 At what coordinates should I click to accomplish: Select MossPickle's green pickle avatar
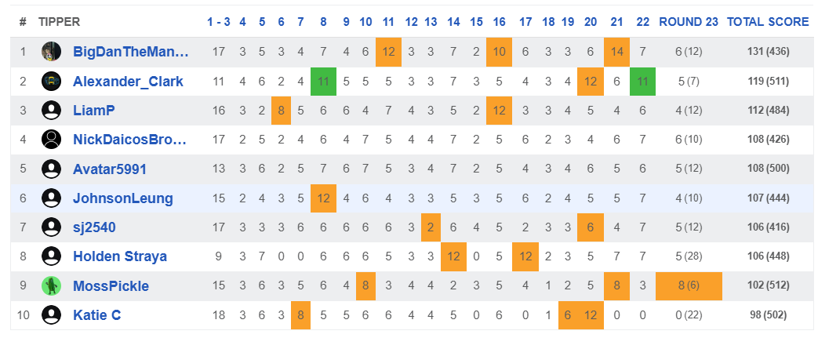pyautogui.click(x=51, y=285)
